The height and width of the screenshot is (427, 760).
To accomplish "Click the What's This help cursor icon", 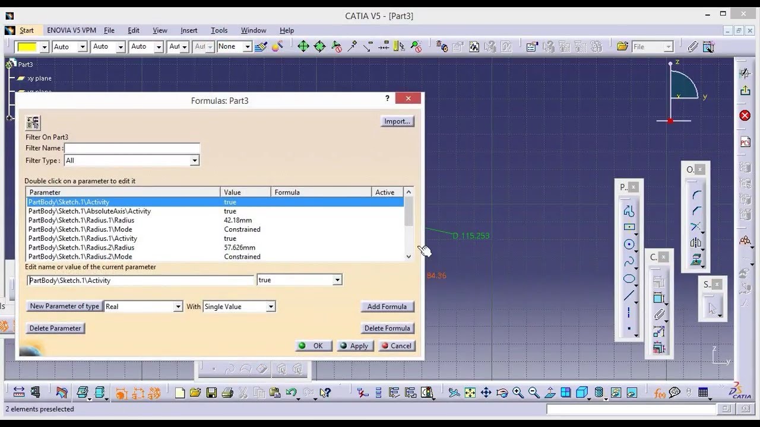I will point(325,393).
